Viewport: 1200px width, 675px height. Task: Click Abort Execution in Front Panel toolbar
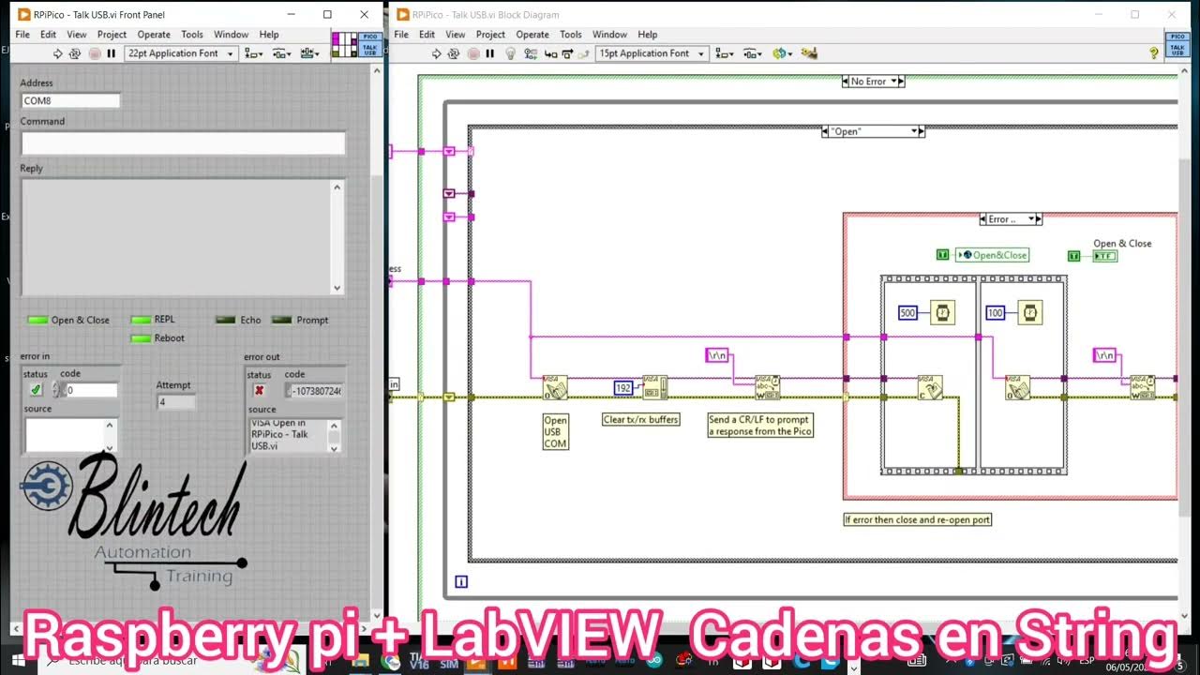click(95, 53)
